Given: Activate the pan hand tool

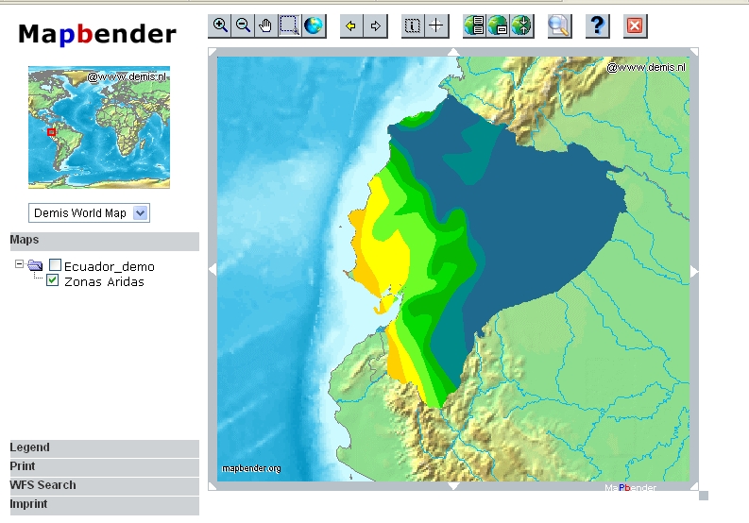Looking at the screenshot, I should 266,25.
